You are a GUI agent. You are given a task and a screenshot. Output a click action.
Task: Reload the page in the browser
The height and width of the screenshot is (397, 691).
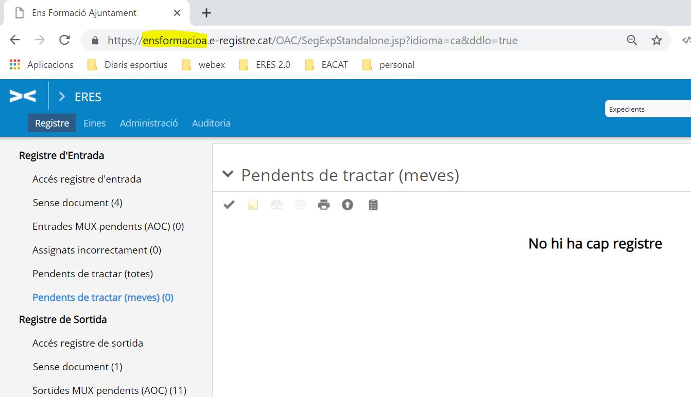[64, 40]
